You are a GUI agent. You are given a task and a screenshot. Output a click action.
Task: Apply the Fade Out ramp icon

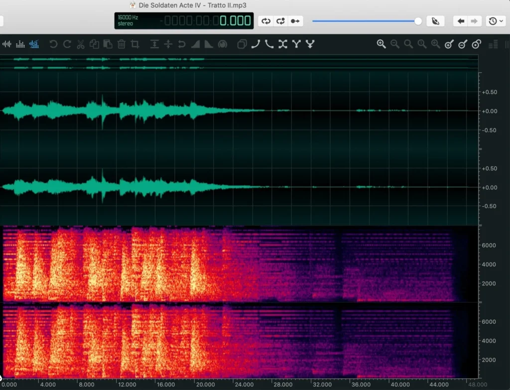coord(209,44)
